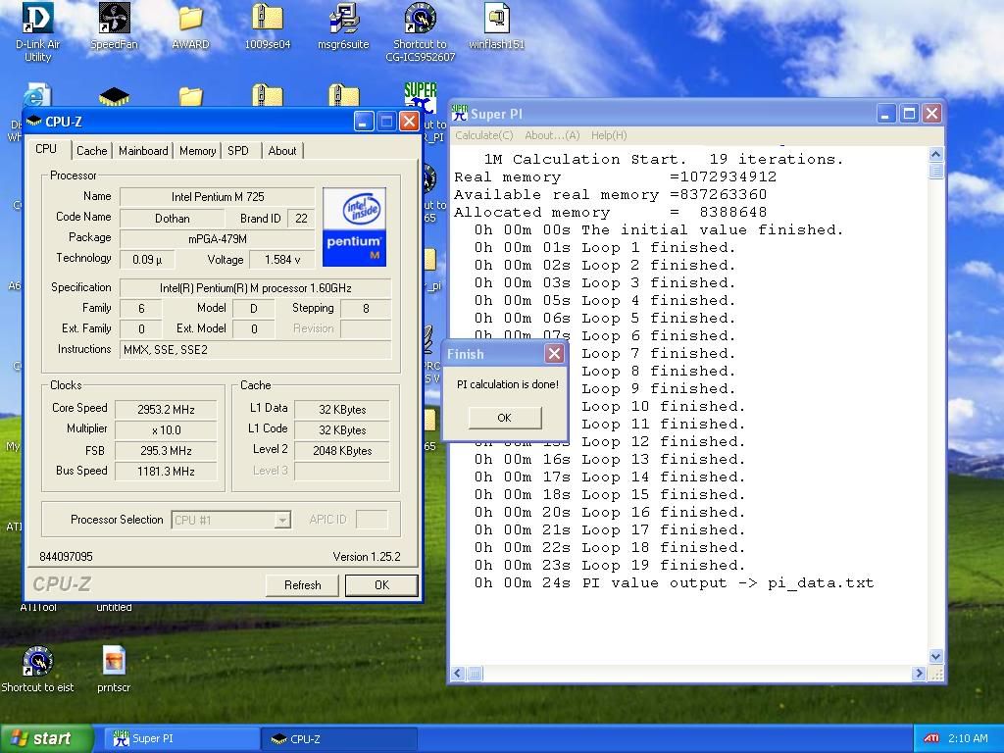Open the 1009se04 archive icon

click(x=268, y=26)
